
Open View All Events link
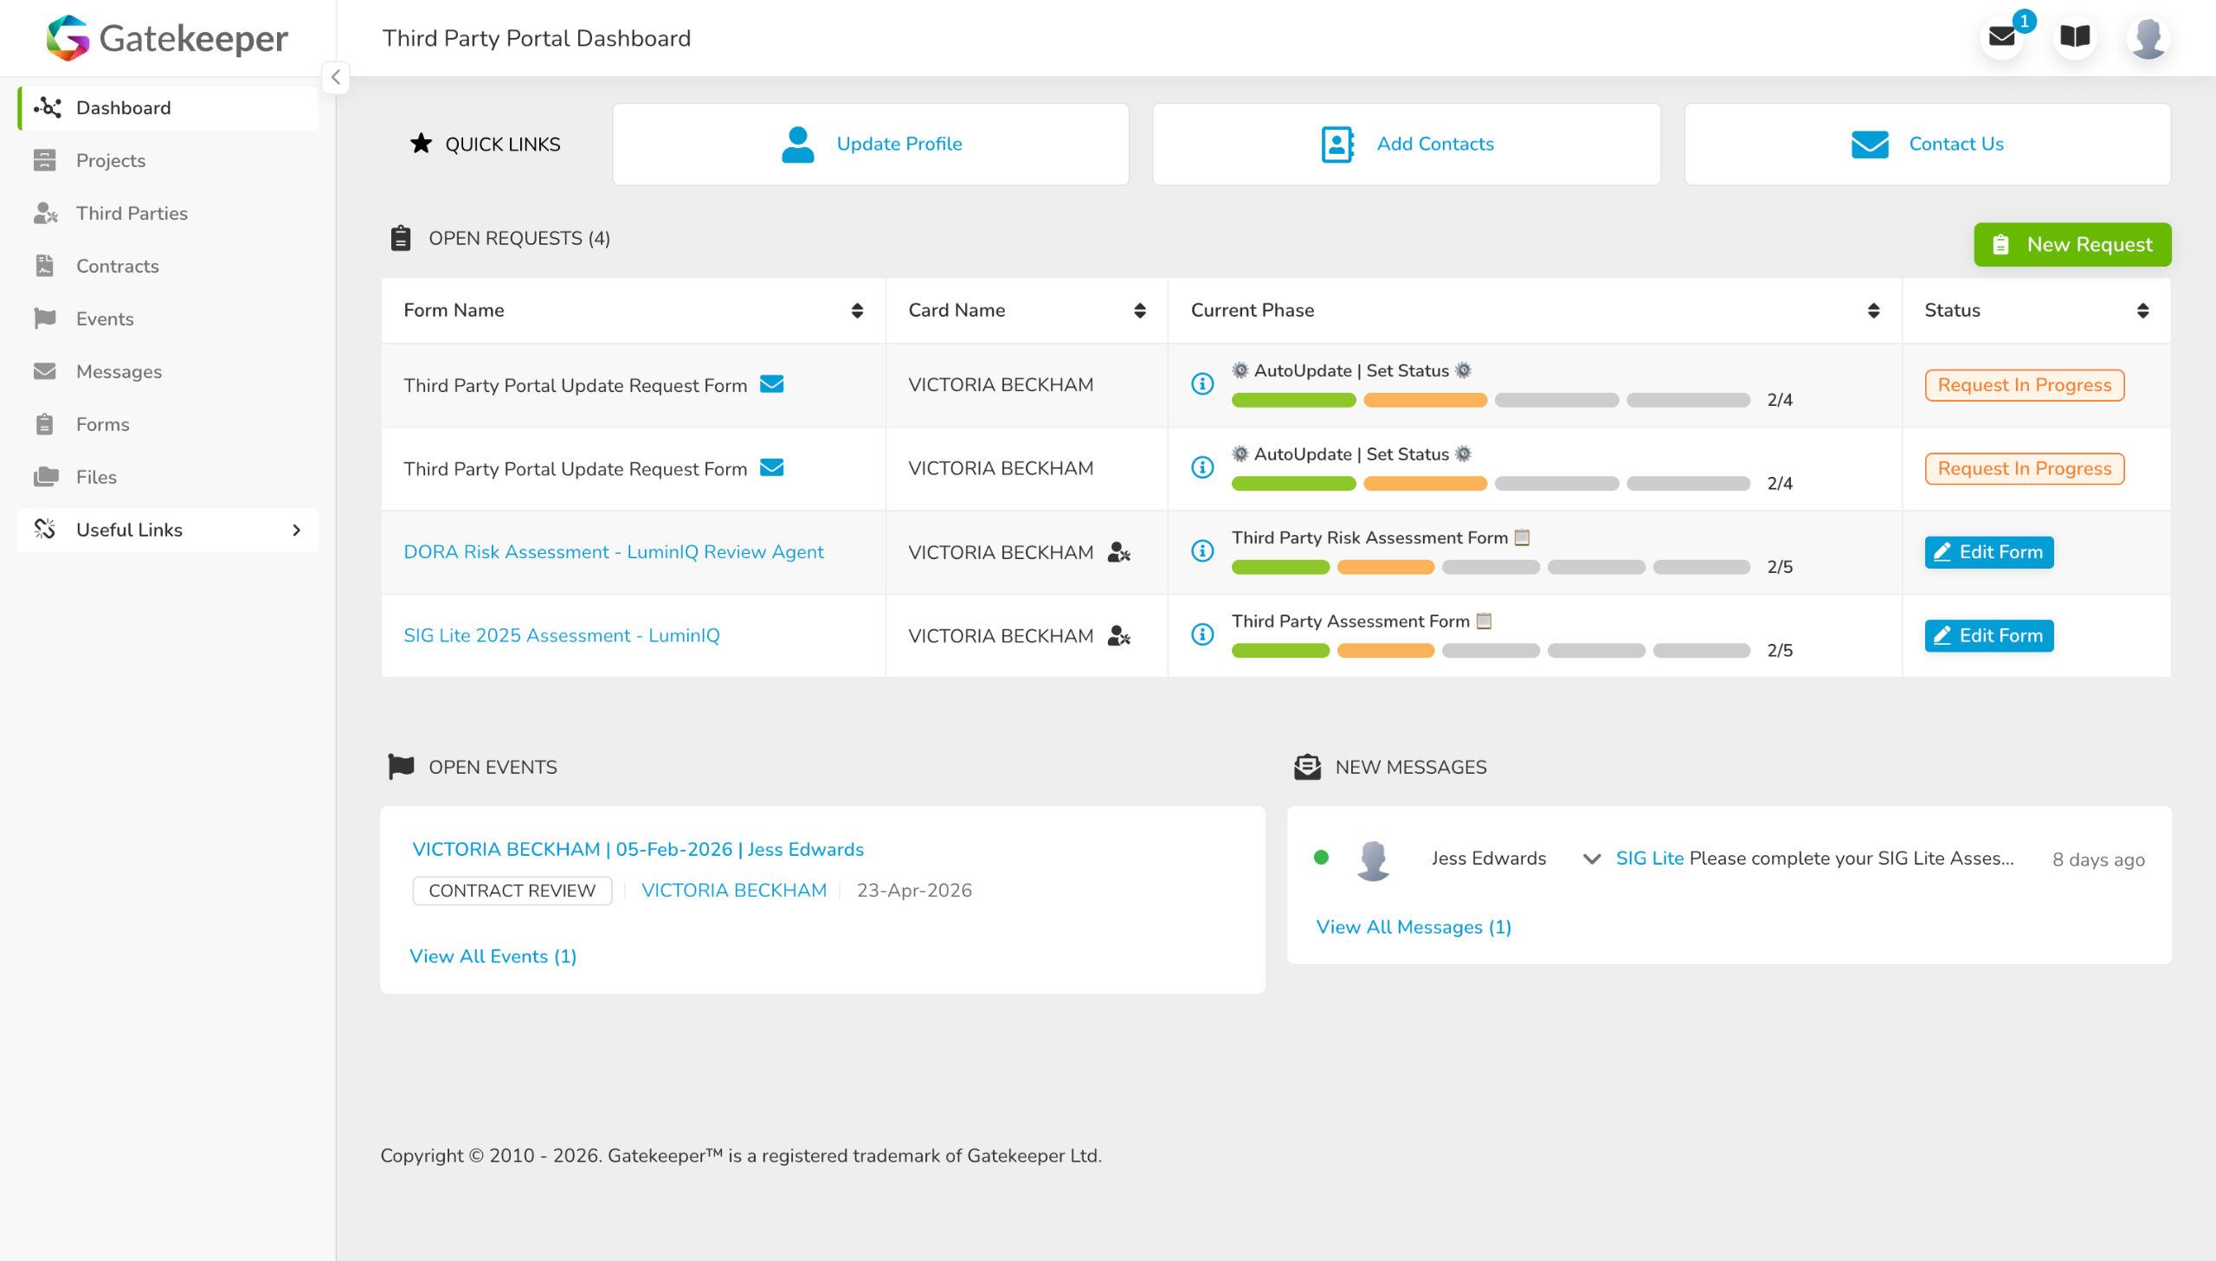[x=493, y=956]
